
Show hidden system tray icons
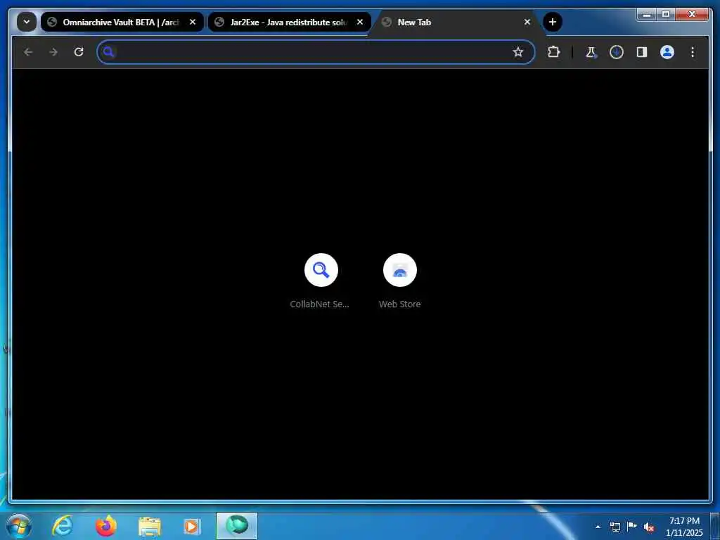[x=598, y=527]
